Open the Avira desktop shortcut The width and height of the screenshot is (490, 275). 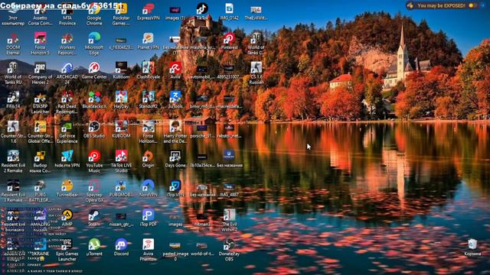175,71
